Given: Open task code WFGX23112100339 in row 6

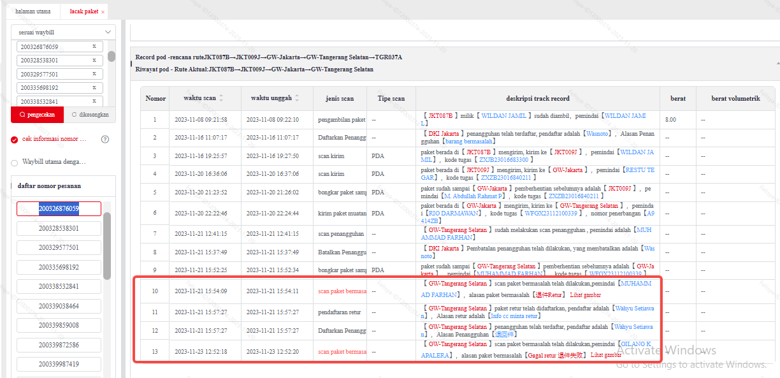Looking at the screenshot, I should click(551, 214).
